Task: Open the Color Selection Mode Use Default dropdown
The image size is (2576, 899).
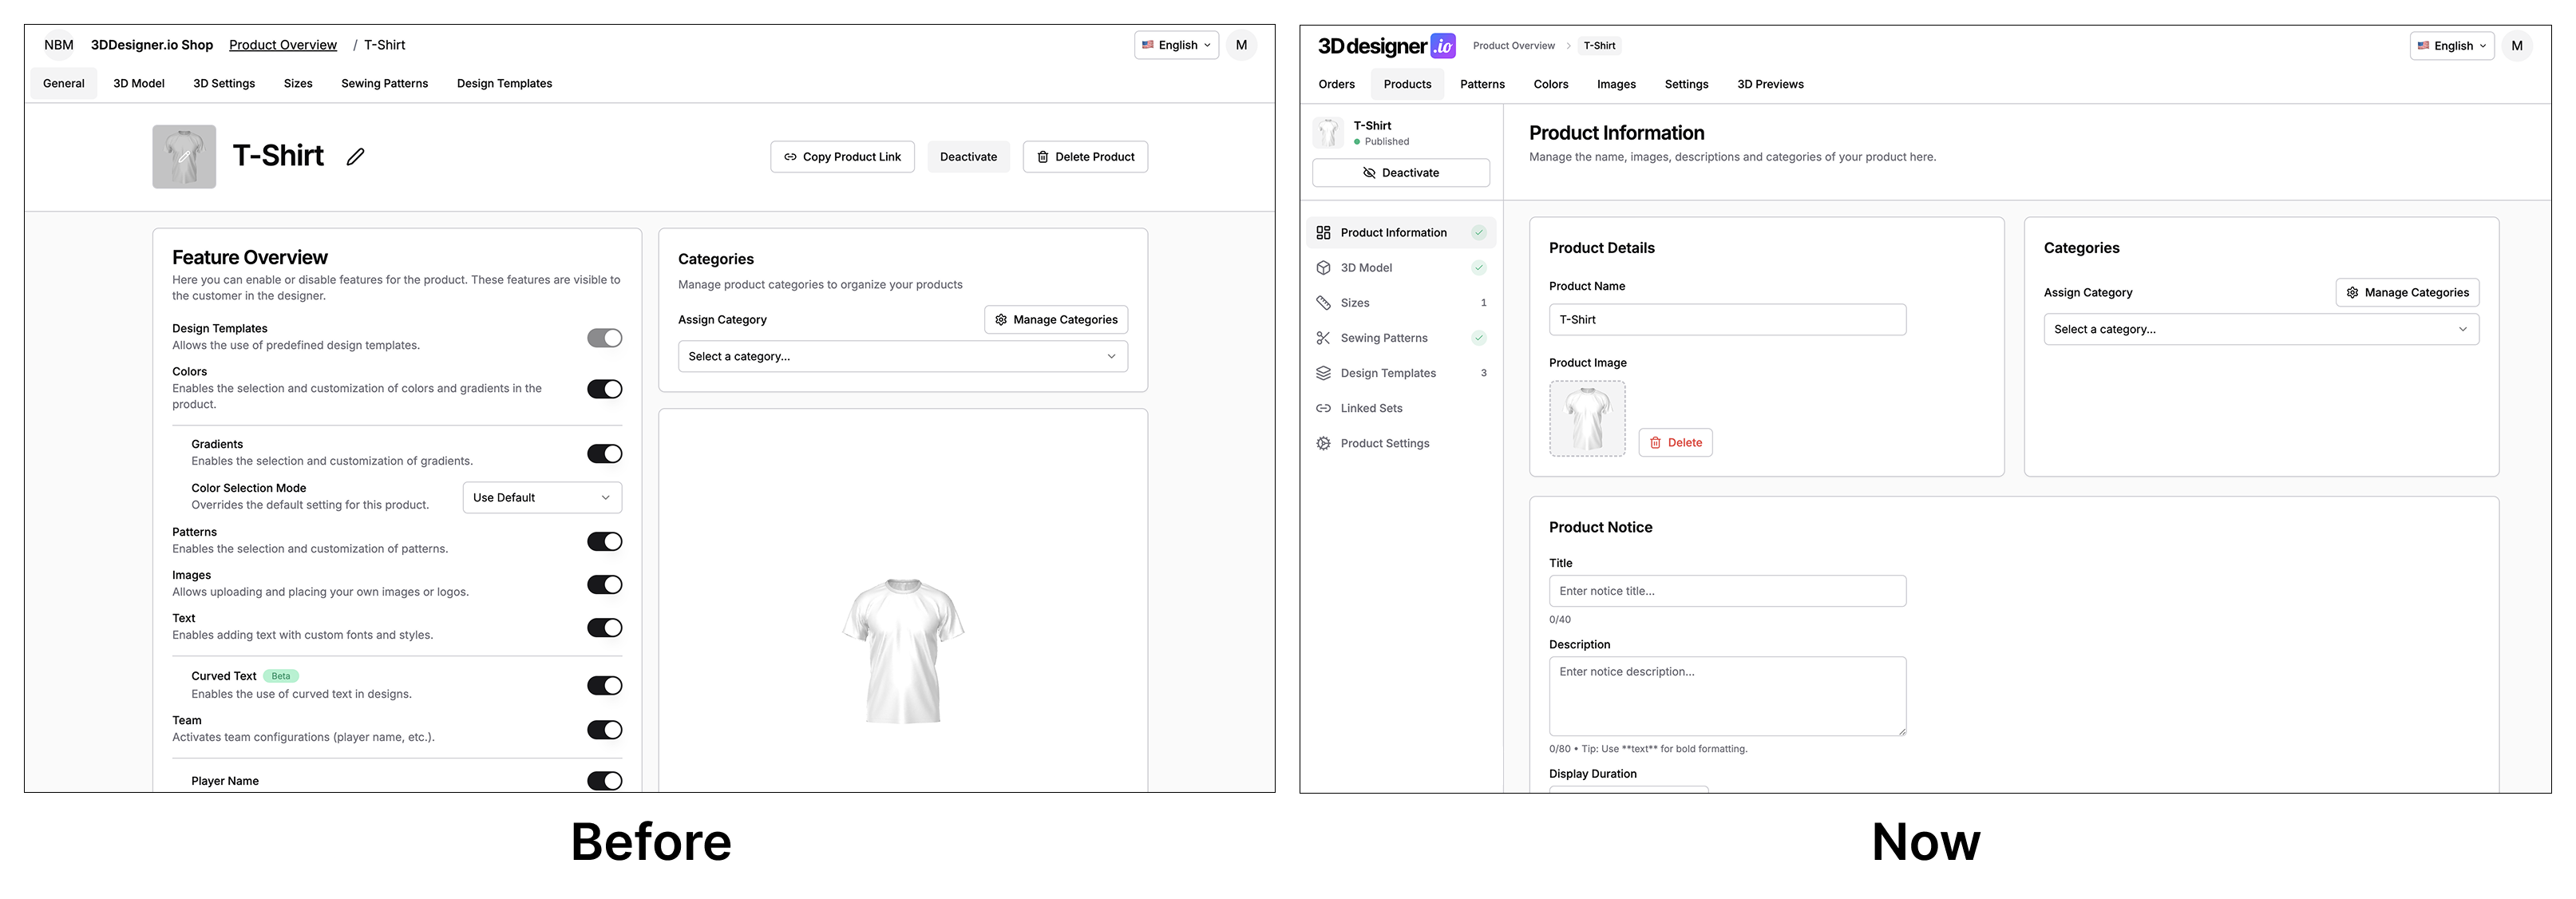Action: (541, 498)
